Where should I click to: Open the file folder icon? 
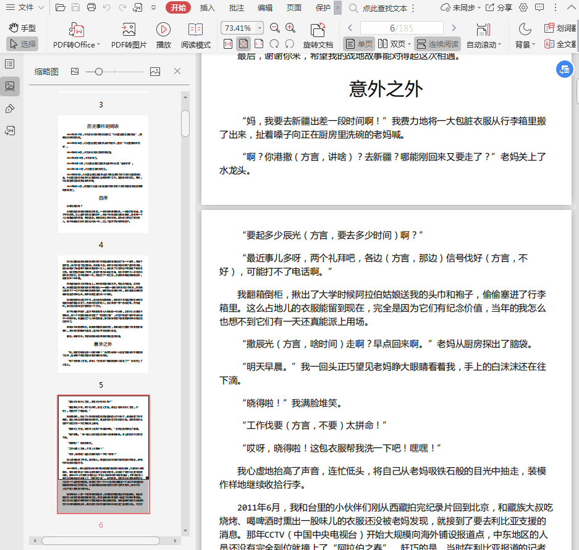click(x=60, y=7)
